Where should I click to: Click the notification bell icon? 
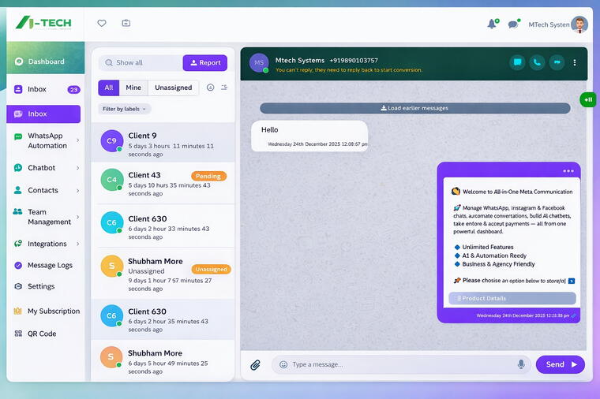tap(492, 24)
